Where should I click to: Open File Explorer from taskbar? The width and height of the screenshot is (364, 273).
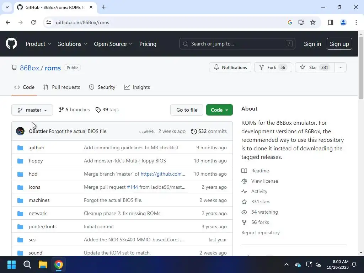click(43, 264)
